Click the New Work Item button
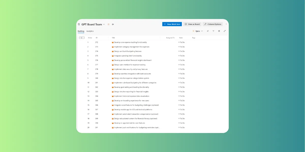 pos(172,24)
